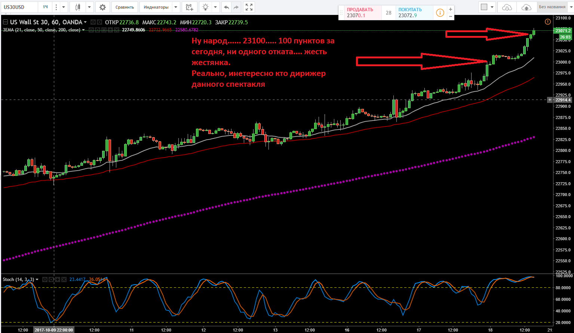Open layout selector square dropdown

coord(487,7)
